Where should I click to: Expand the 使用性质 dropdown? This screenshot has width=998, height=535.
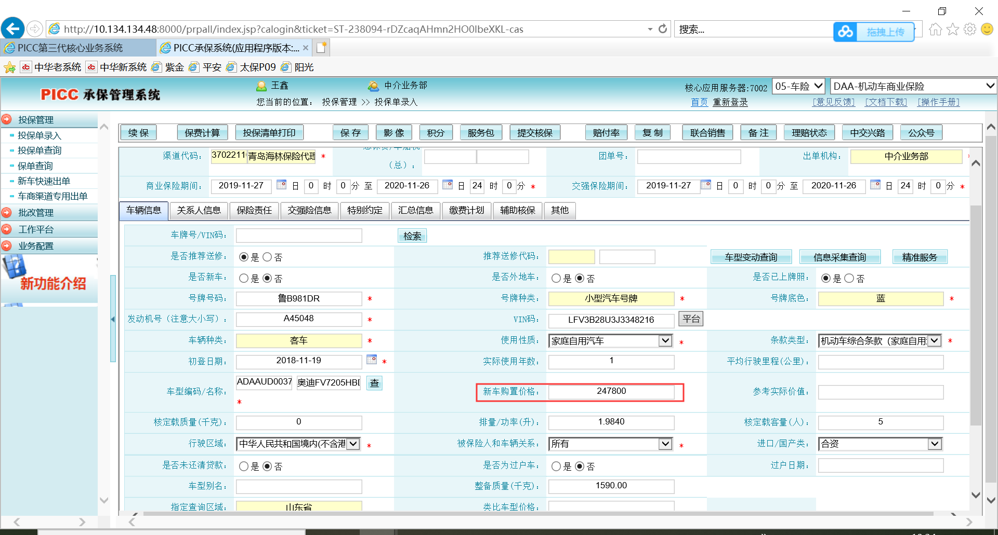[x=665, y=340]
